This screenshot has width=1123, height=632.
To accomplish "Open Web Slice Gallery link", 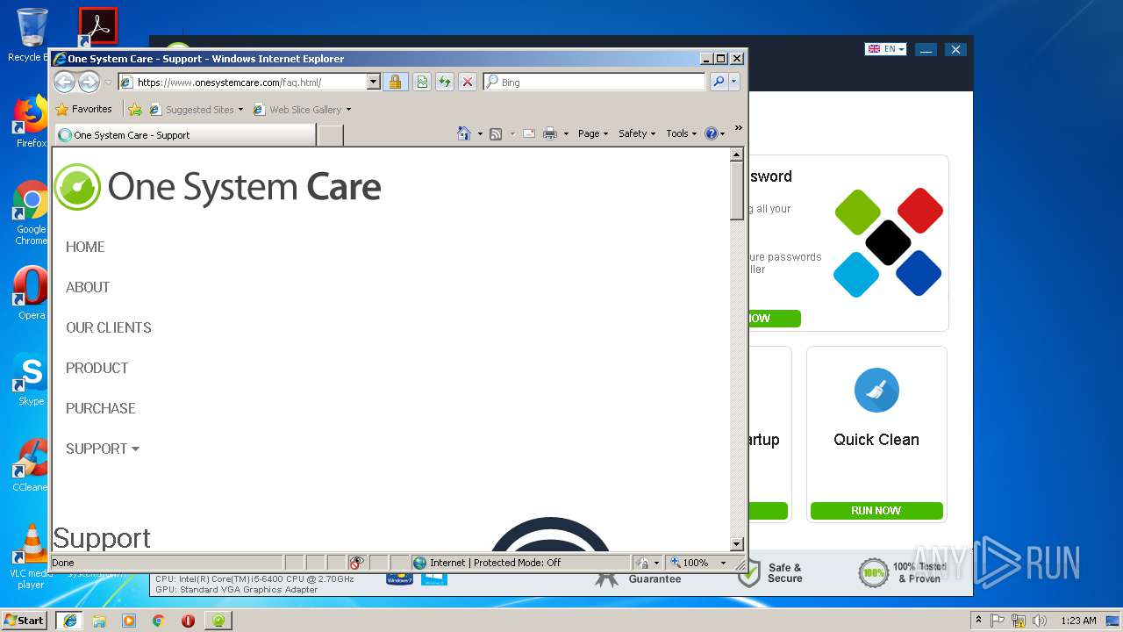I will coord(302,110).
